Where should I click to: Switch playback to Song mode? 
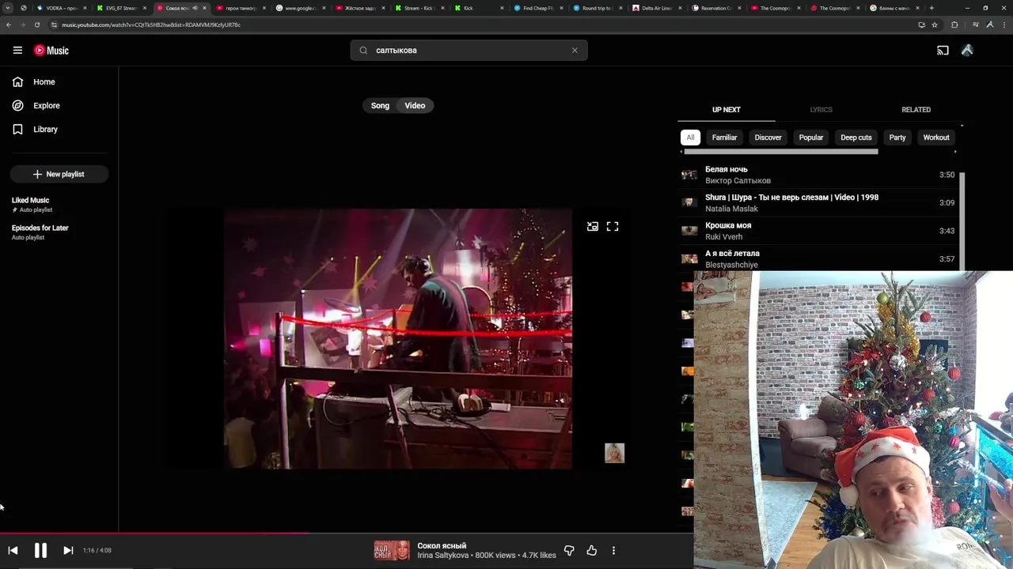pos(380,105)
